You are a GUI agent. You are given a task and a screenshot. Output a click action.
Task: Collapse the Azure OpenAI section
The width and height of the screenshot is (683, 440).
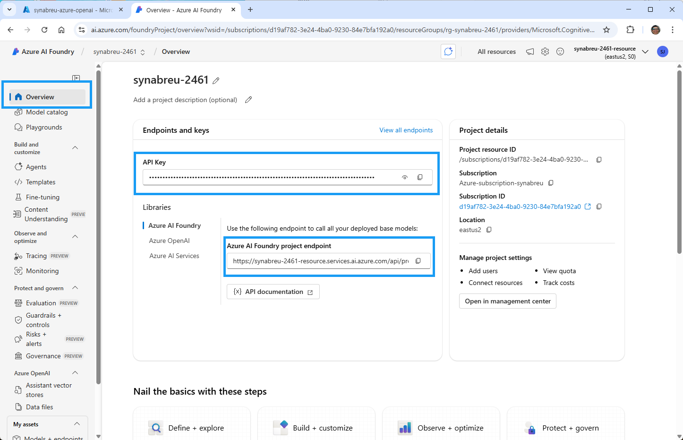pyautogui.click(x=75, y=373)
